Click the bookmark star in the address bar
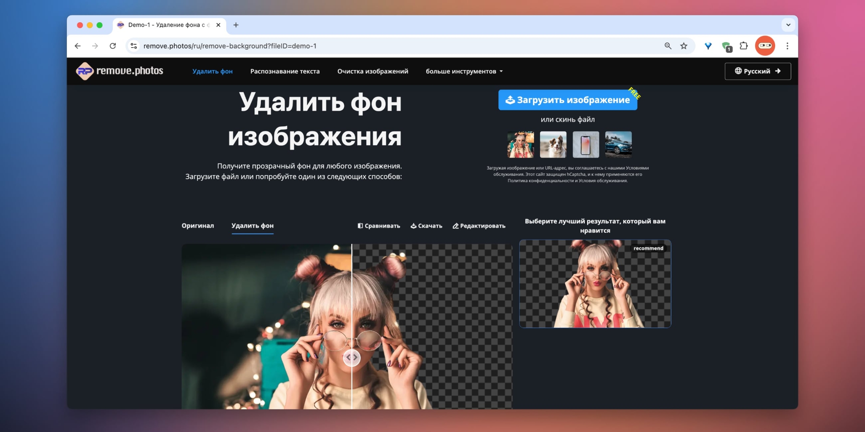 click(x=684, y=46)
